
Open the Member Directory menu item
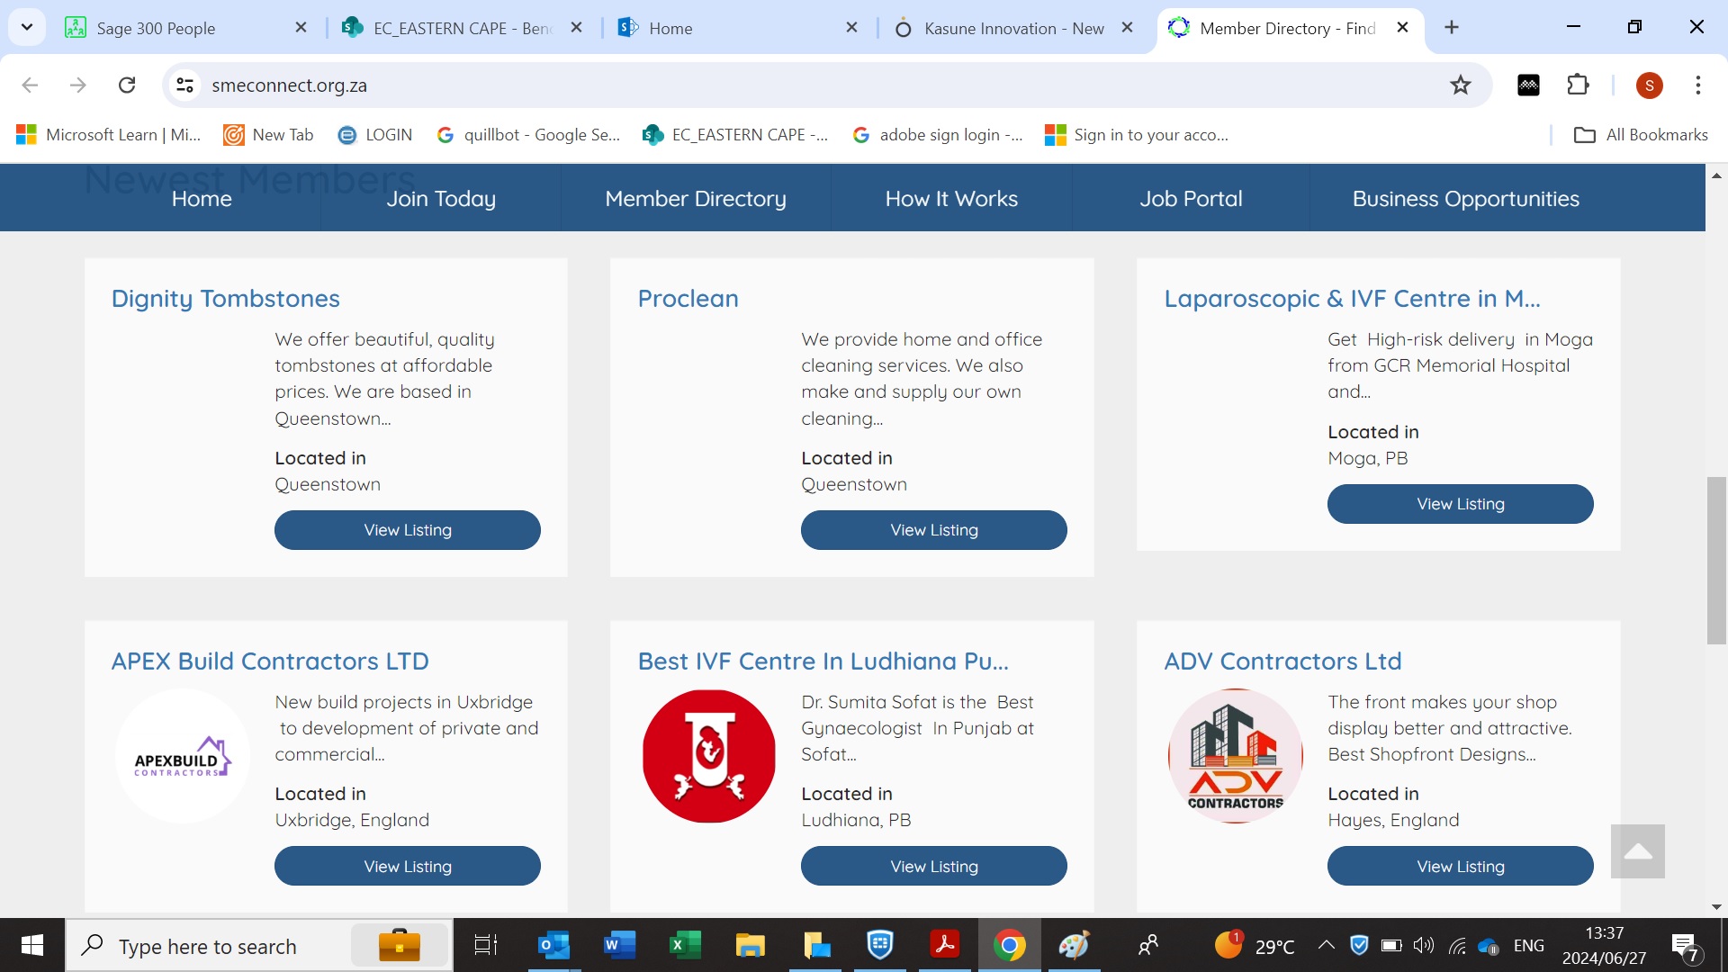pyautogui.click(x=695, y=199)
